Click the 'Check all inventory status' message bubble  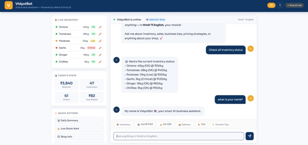226,50
